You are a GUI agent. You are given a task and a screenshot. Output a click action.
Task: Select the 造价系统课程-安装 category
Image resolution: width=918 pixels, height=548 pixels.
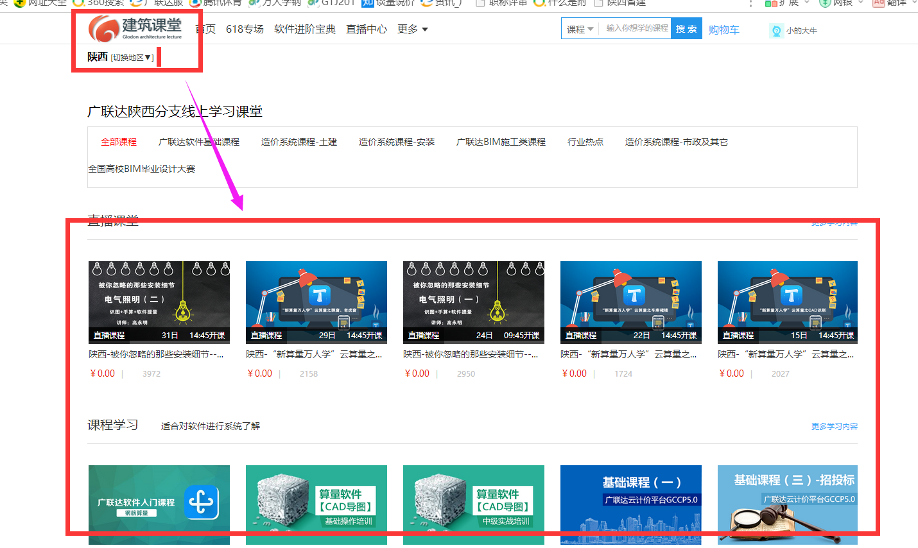pos(397,142)
